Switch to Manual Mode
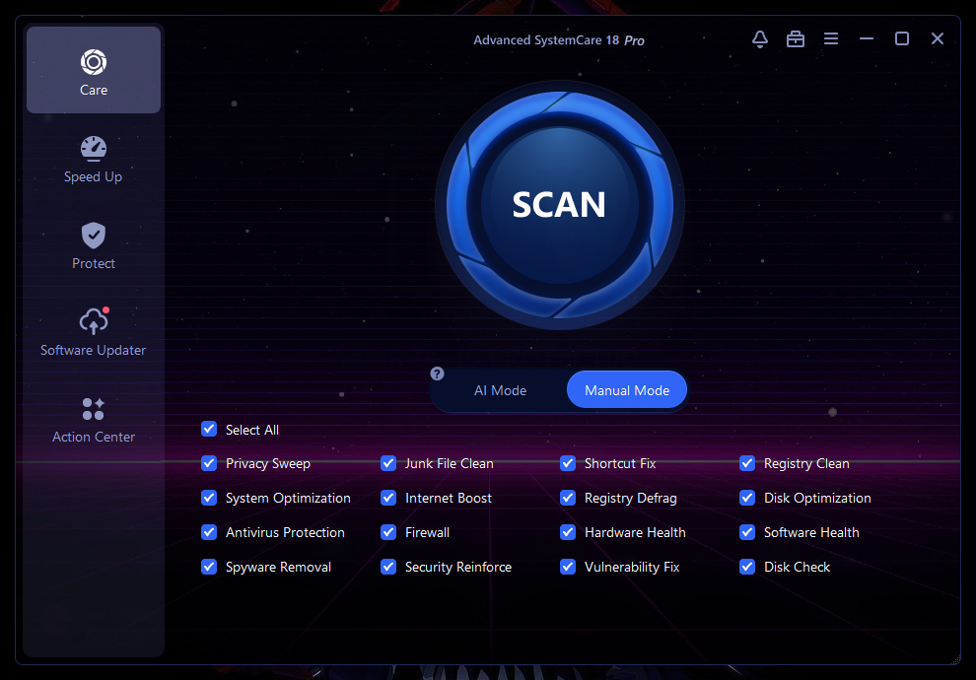This screenshot has width=976, height=680. (x=627, y=390)
